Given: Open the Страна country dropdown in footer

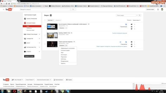Looking at the screenshot, I should [x=30, y=80].
